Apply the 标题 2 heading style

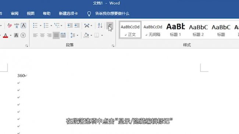pyautogui.click(x=198, y=30)
